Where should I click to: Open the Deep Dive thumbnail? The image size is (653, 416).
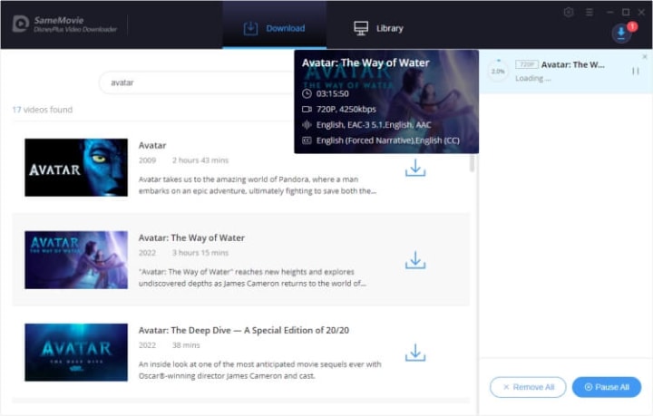click(x=76, y=353)
